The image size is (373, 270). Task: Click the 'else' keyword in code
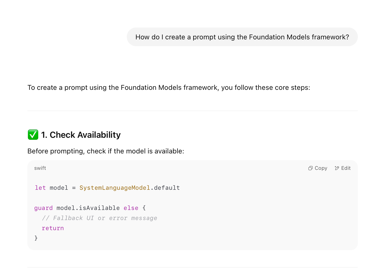(131, 208)
